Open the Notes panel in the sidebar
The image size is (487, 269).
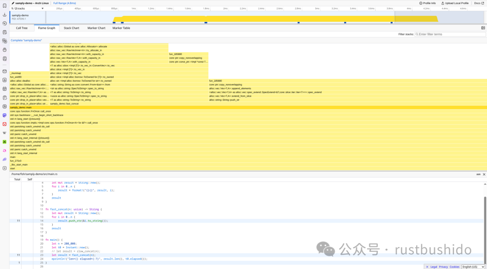(x=5, y=32)
